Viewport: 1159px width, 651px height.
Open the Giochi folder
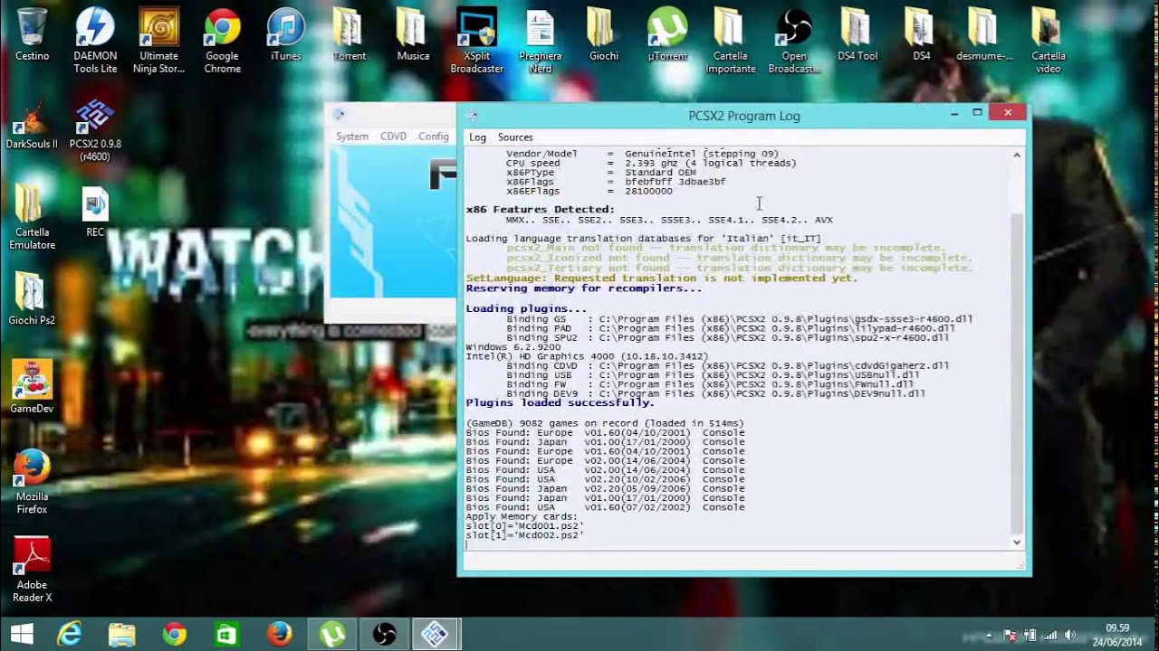pos(603,34)
